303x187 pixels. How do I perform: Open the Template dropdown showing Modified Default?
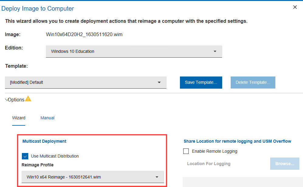pos(85,83)
